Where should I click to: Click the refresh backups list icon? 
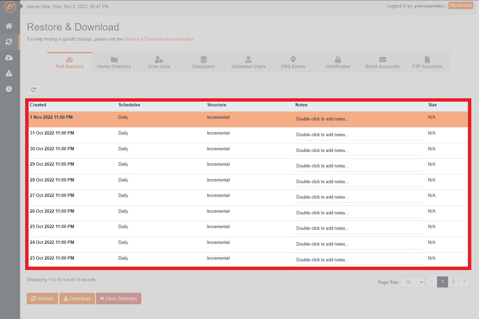pos(33,90)
